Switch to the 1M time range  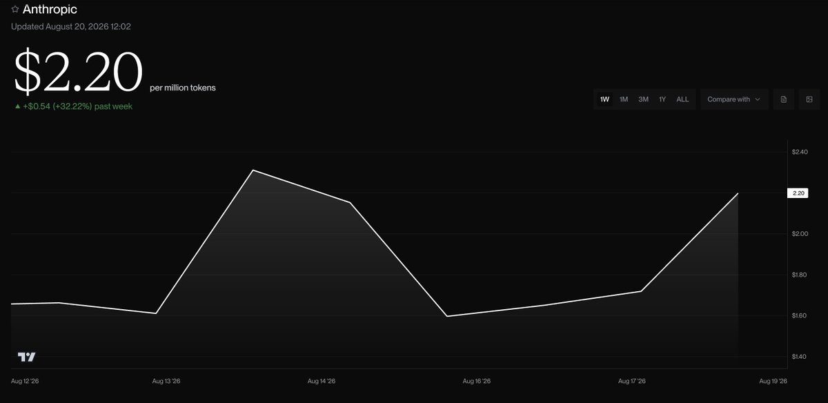pyautogui.click(x=624, y=99)
